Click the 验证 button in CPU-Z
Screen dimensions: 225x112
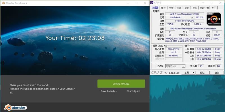[202, 73]
